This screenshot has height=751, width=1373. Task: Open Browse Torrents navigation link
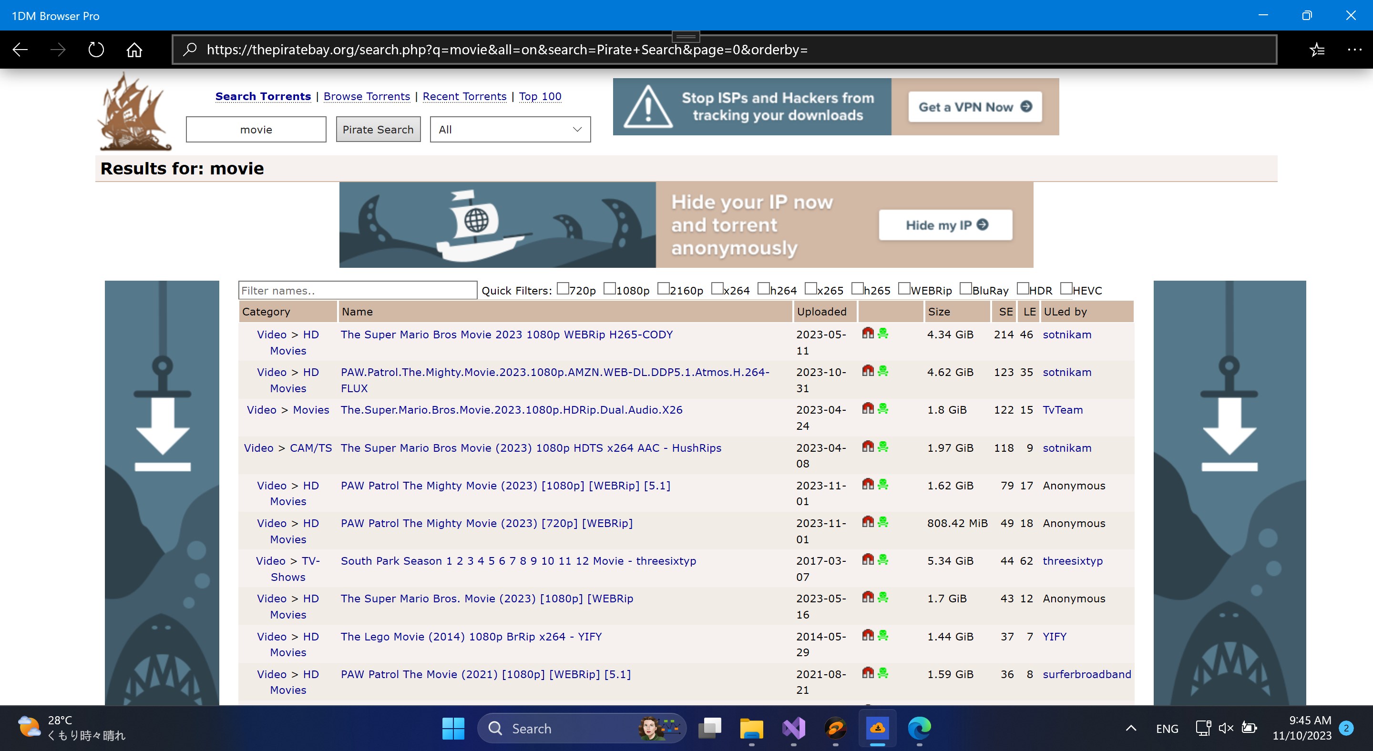pyautogui.click(x=367, y=96)
